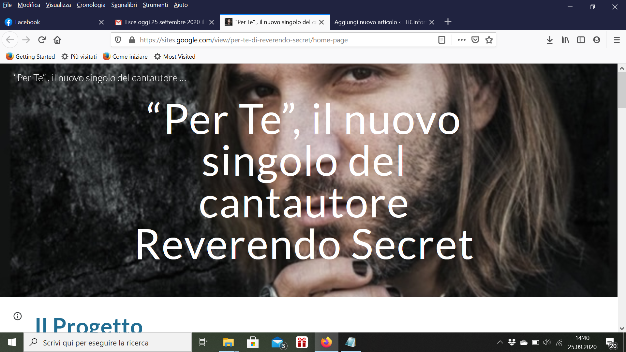Screen dimensions: 626x352
Task: Open tracking protection shield info
Action: pos(118,40)
